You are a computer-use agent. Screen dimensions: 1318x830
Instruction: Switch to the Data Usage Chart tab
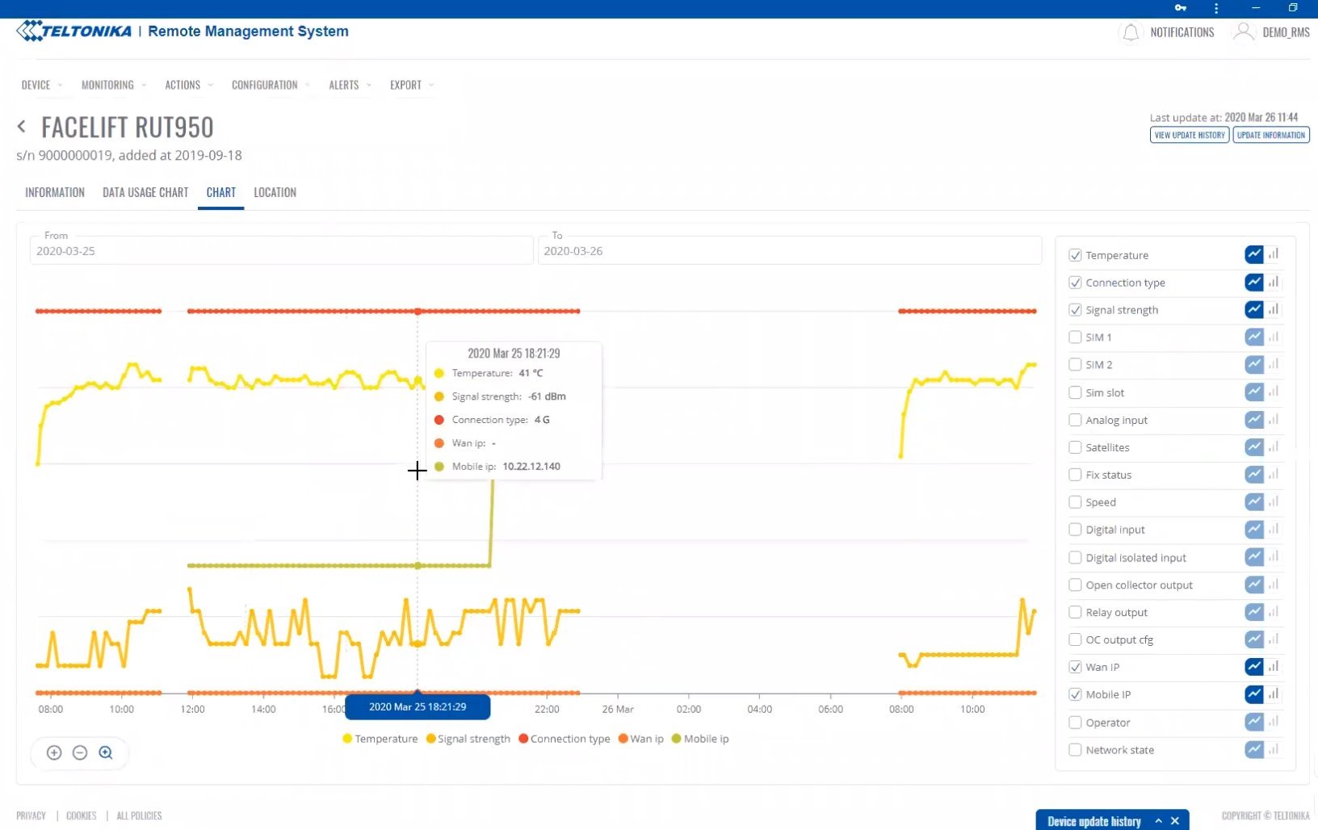145,192
